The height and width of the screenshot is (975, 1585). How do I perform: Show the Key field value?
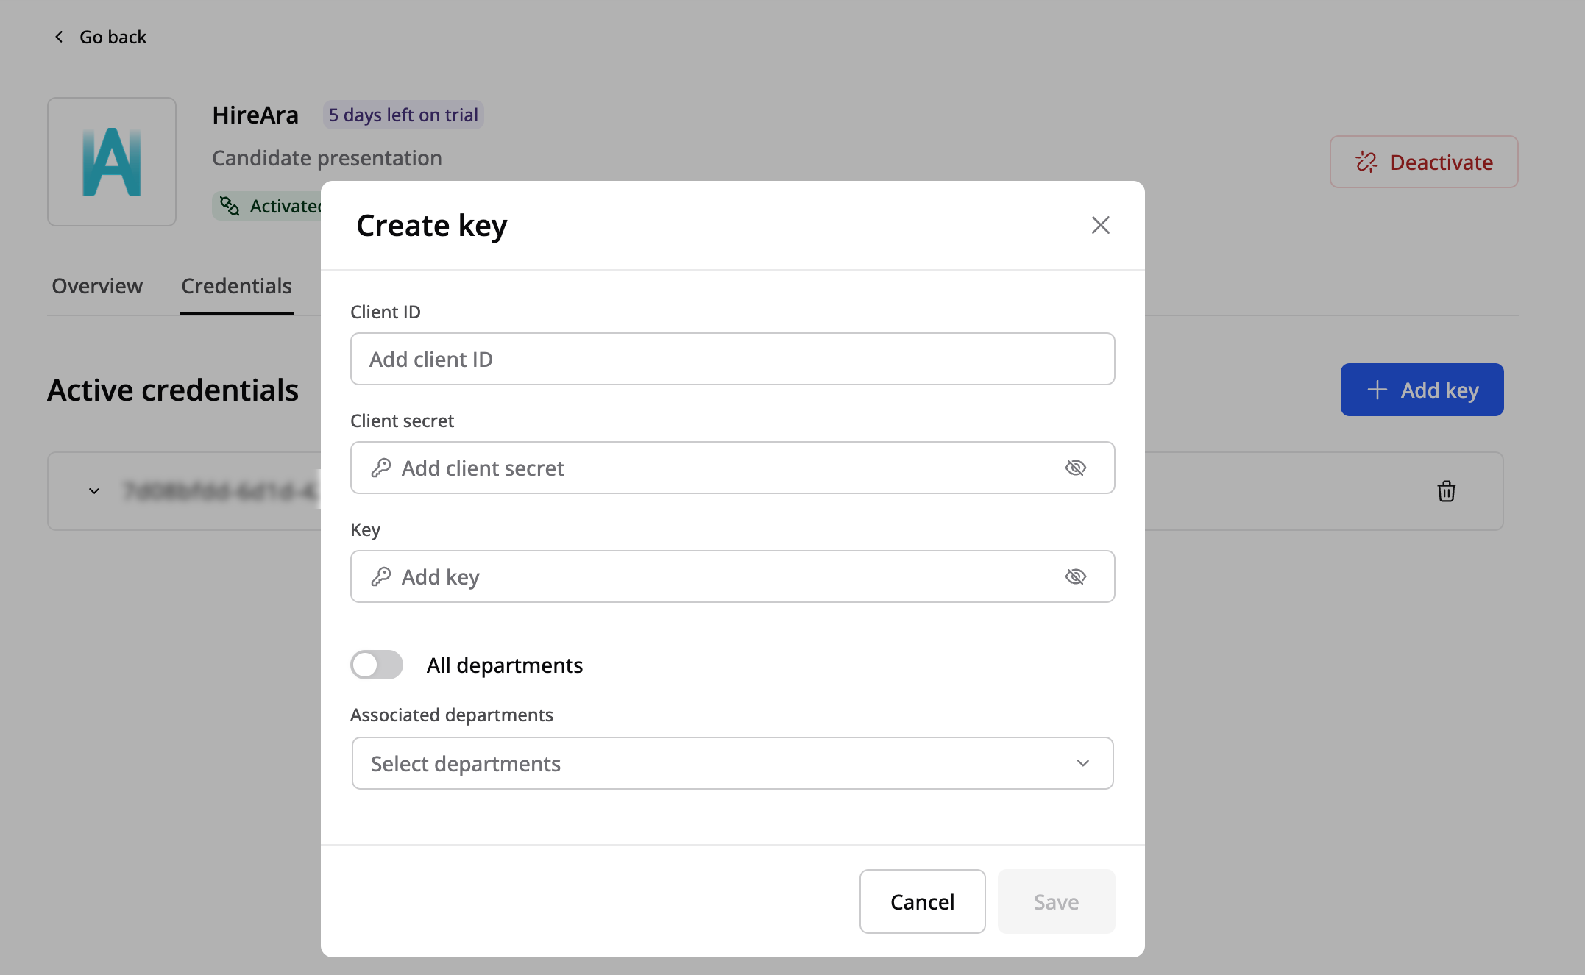pos(1075,576)
